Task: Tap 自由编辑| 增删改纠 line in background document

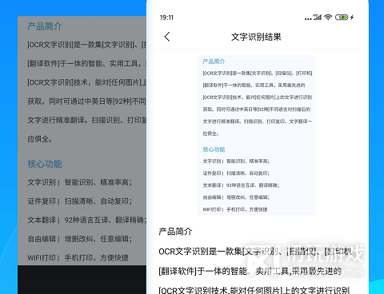Action: click(79, 239)
